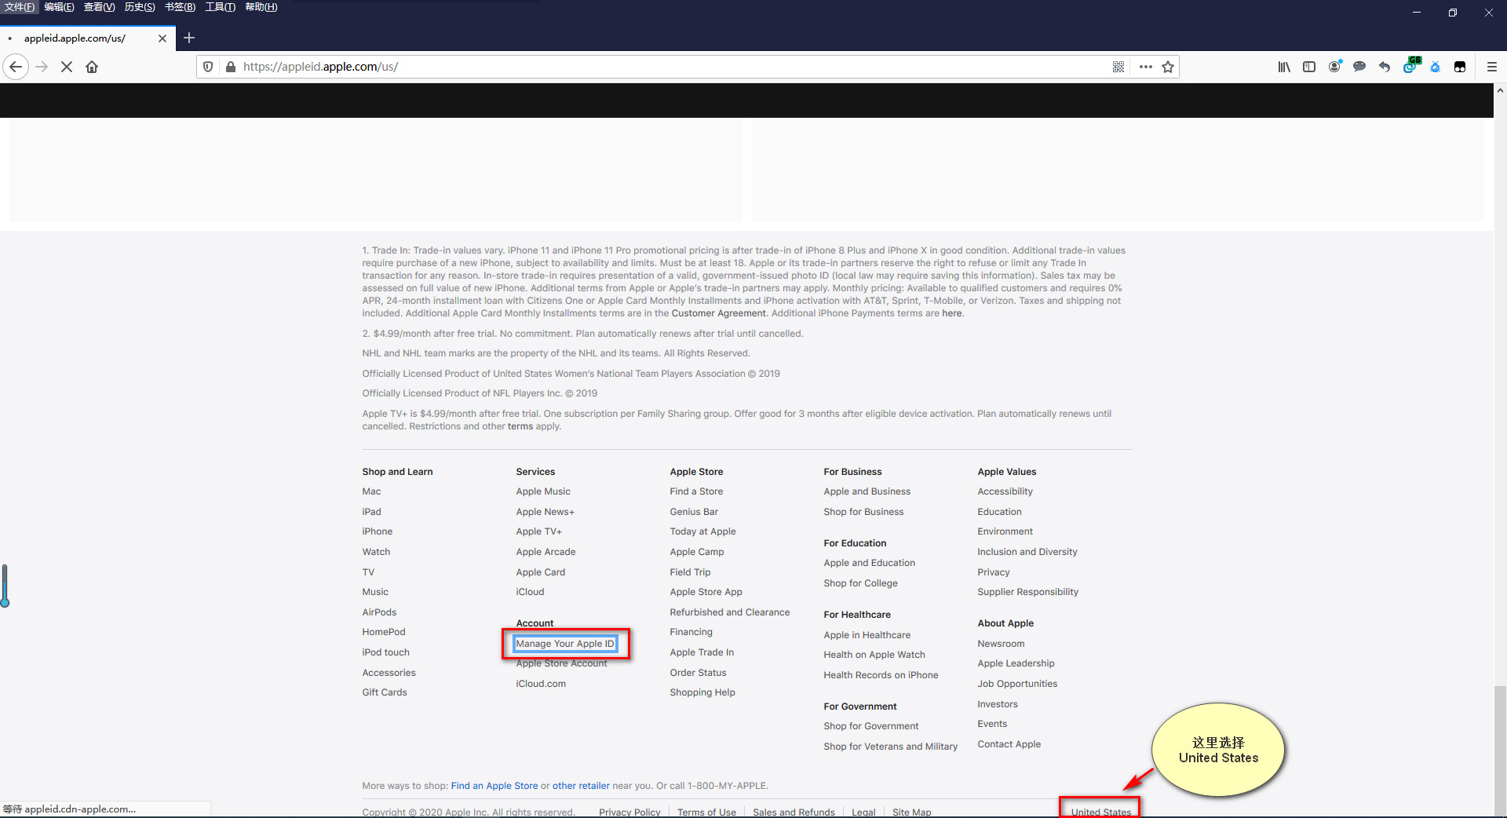
Task: Click the vertical scrollbar thumb
Action: click(x=1500, y=751)
